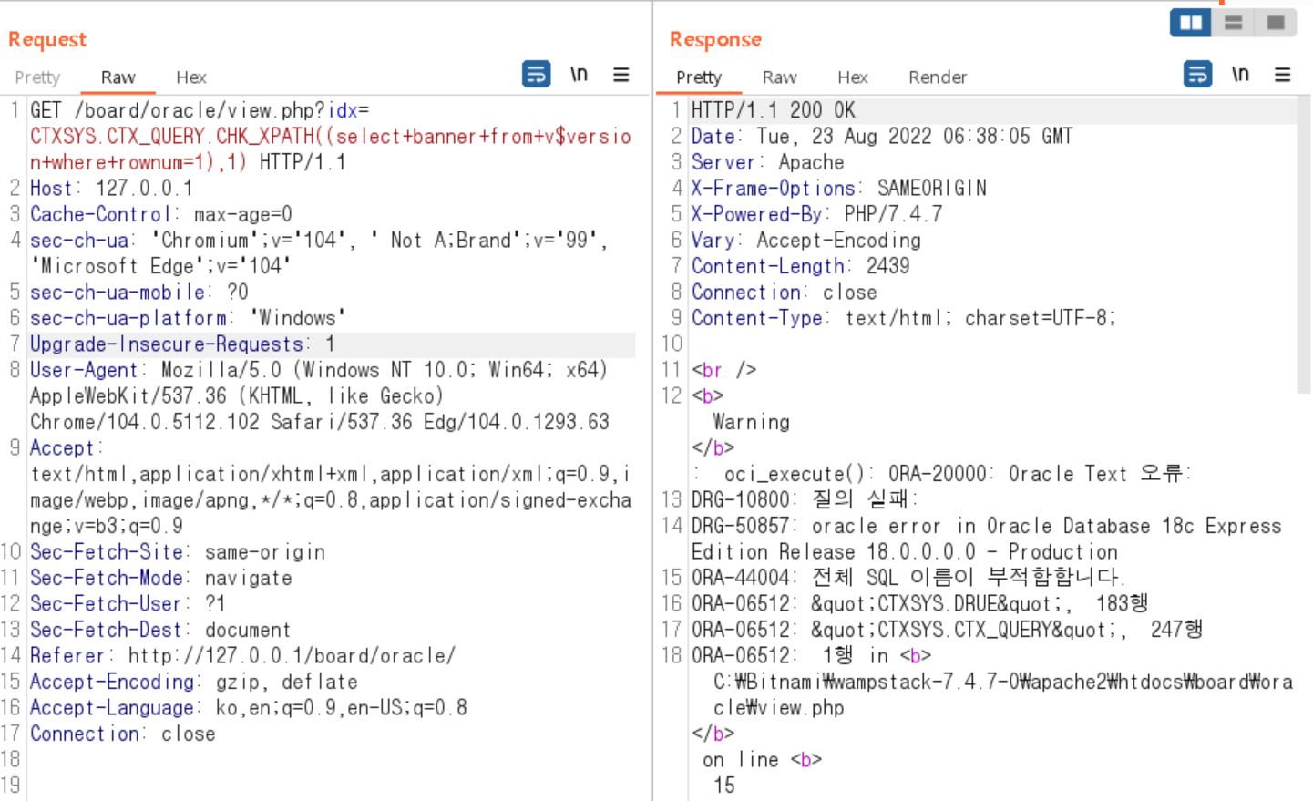Viewport: 1313px width, 801px height.
Task: Click the Server: Apache response header
Action: (767, 162)
